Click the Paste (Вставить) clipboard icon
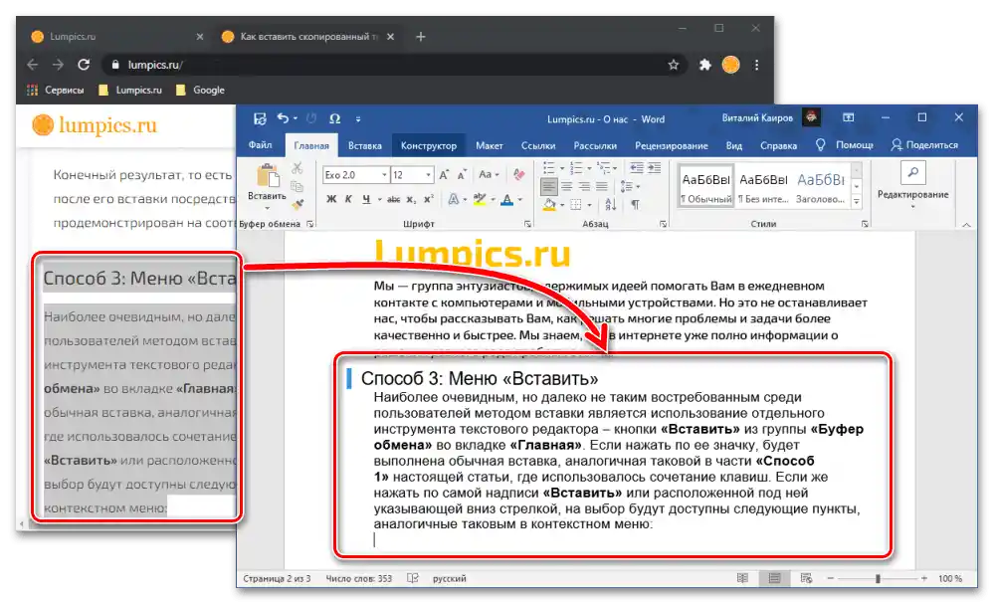Screen dimensions: 994x604 (266, 178)
